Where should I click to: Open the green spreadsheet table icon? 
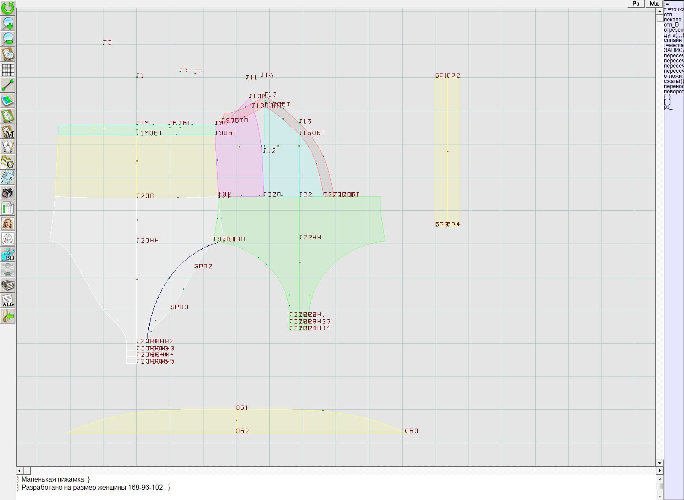point(8,209)
